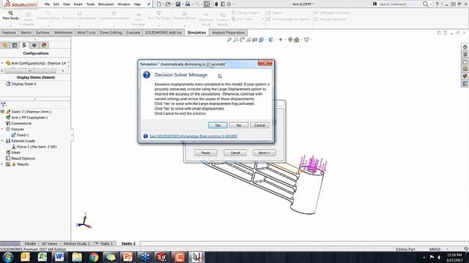This screenshot has width=469, height=263.
Task: Click the blue info icon beside the Knowledge Base link
Action: tap(145, 136)
